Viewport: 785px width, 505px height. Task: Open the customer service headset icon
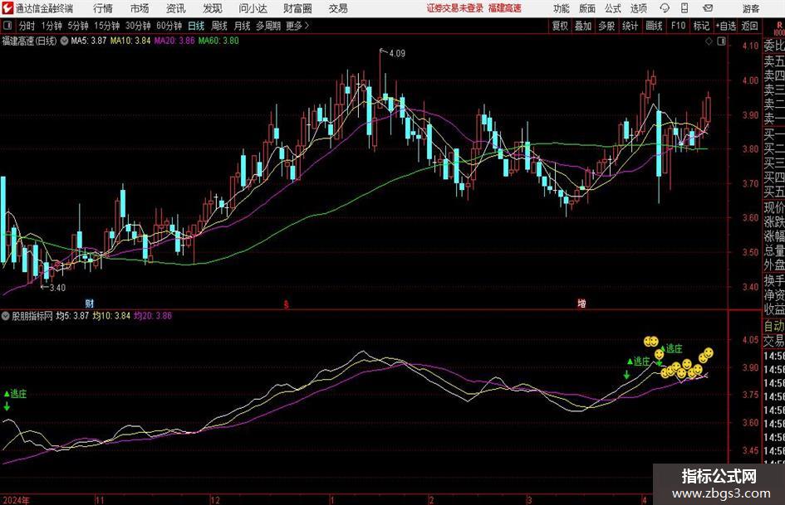tap(665, 8)
